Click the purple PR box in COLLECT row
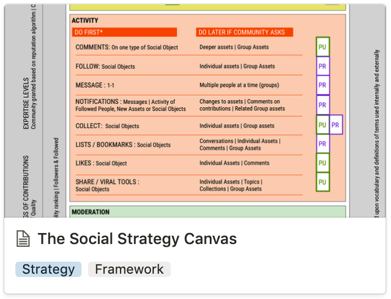 336,125
